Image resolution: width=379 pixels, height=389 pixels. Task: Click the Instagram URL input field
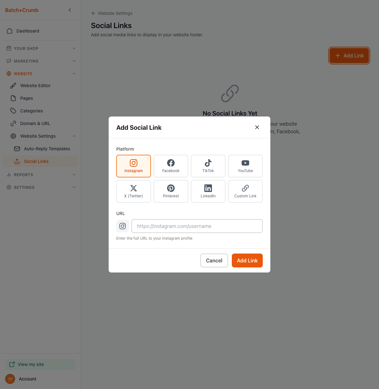click(197, 226)
